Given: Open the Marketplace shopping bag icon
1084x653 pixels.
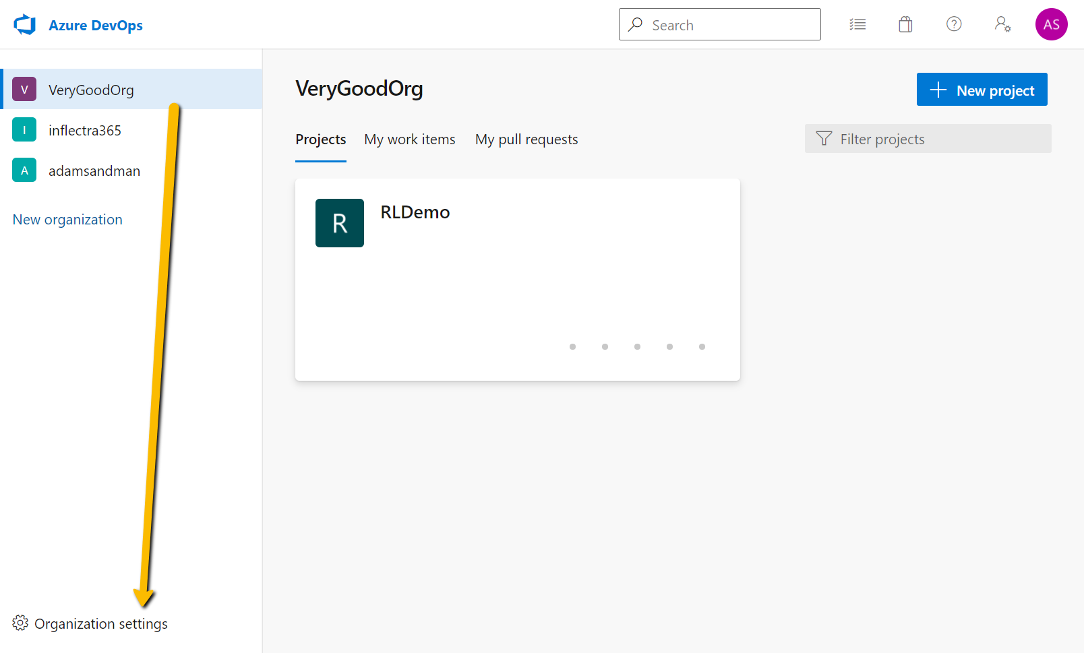Looking at the screenshot, I should [905, 25].
